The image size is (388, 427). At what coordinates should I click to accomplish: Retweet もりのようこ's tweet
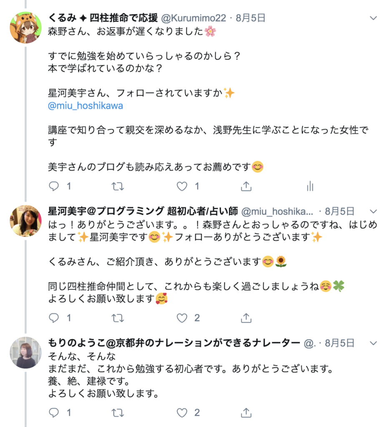[118, 413]
